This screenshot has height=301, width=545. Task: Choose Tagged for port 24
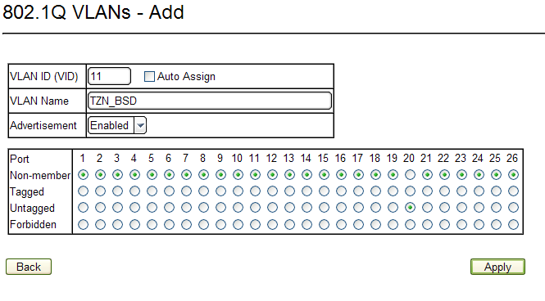point(479,191)
